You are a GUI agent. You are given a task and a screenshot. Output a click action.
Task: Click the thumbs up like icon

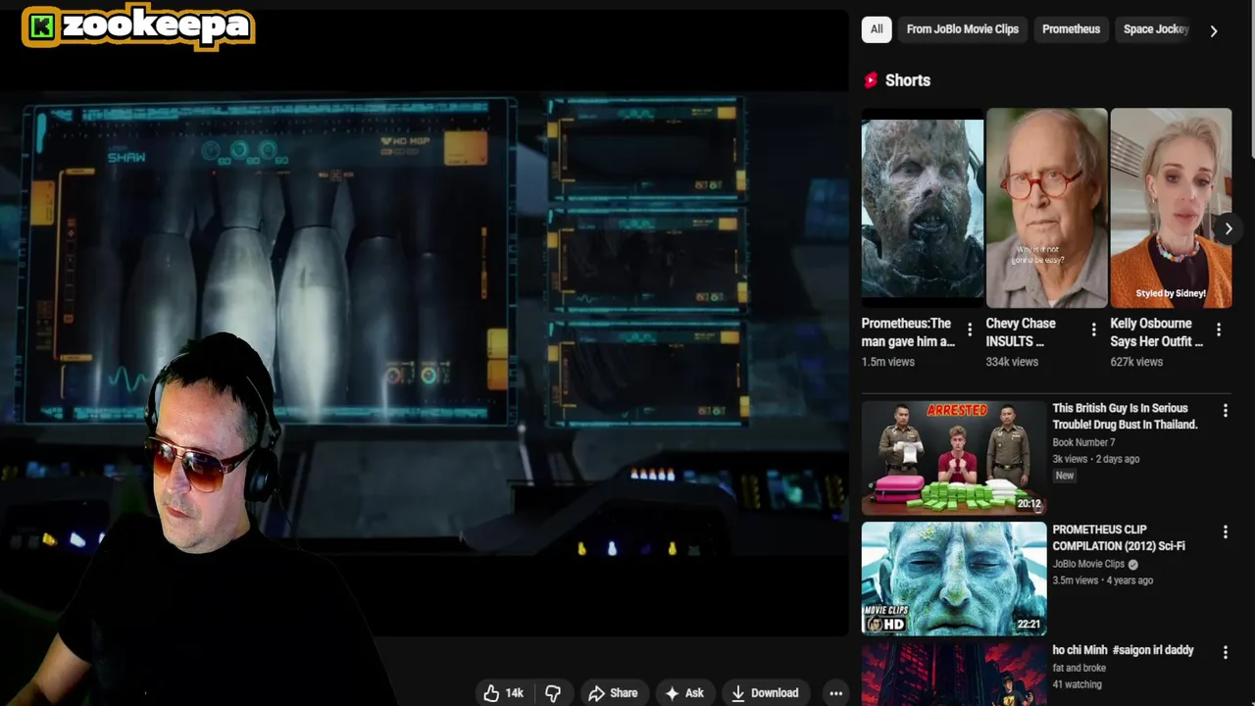[491, 693]
